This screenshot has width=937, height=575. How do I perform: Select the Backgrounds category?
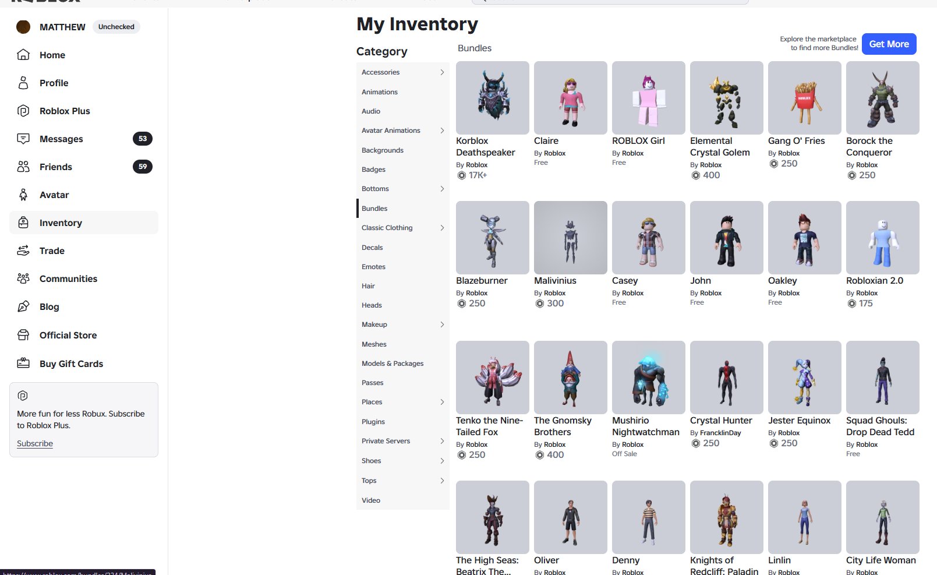tap(402, 150)
